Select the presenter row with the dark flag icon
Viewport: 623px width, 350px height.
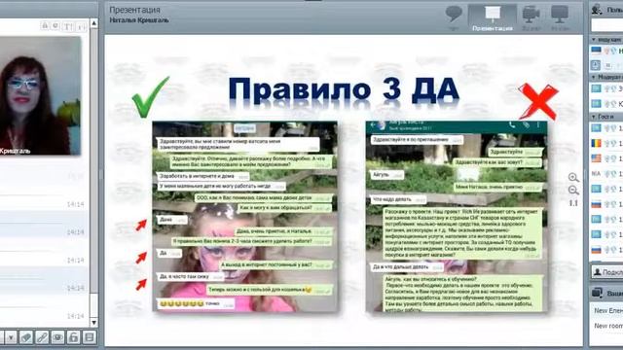pos(605,51)
